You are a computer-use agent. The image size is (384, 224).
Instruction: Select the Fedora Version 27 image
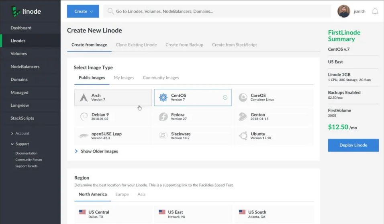click(x=193, y=116)
